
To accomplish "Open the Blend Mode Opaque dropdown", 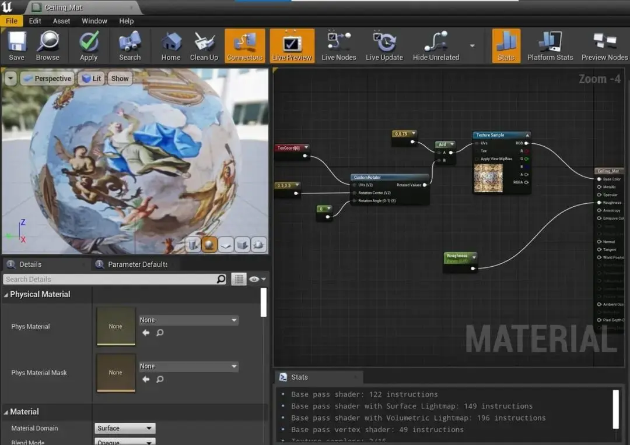I will [x=125, y=442].
